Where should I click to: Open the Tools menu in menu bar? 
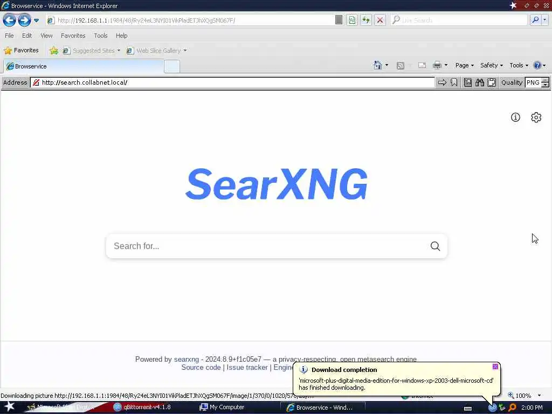pos(101,36)
